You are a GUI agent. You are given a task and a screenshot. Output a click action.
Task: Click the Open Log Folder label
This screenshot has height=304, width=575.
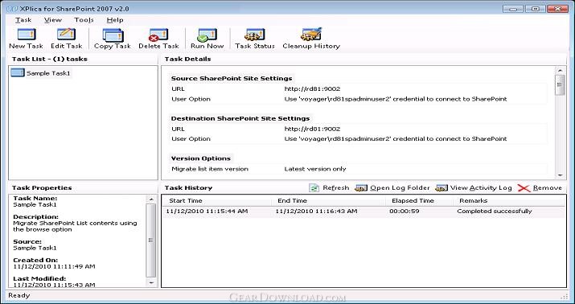pos(400,187)
